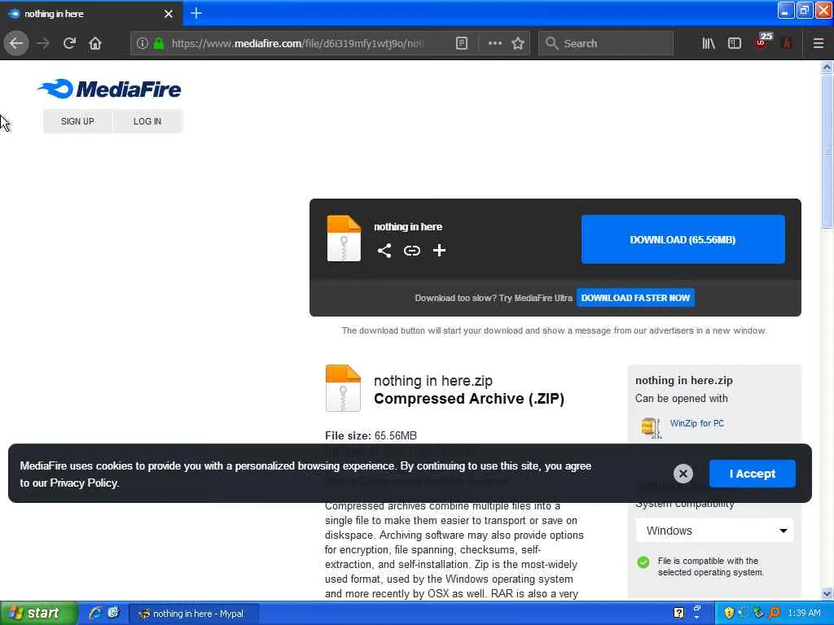Toggle reader view in address bar
The height and width of the screenshot is (625, 834).
462,43
